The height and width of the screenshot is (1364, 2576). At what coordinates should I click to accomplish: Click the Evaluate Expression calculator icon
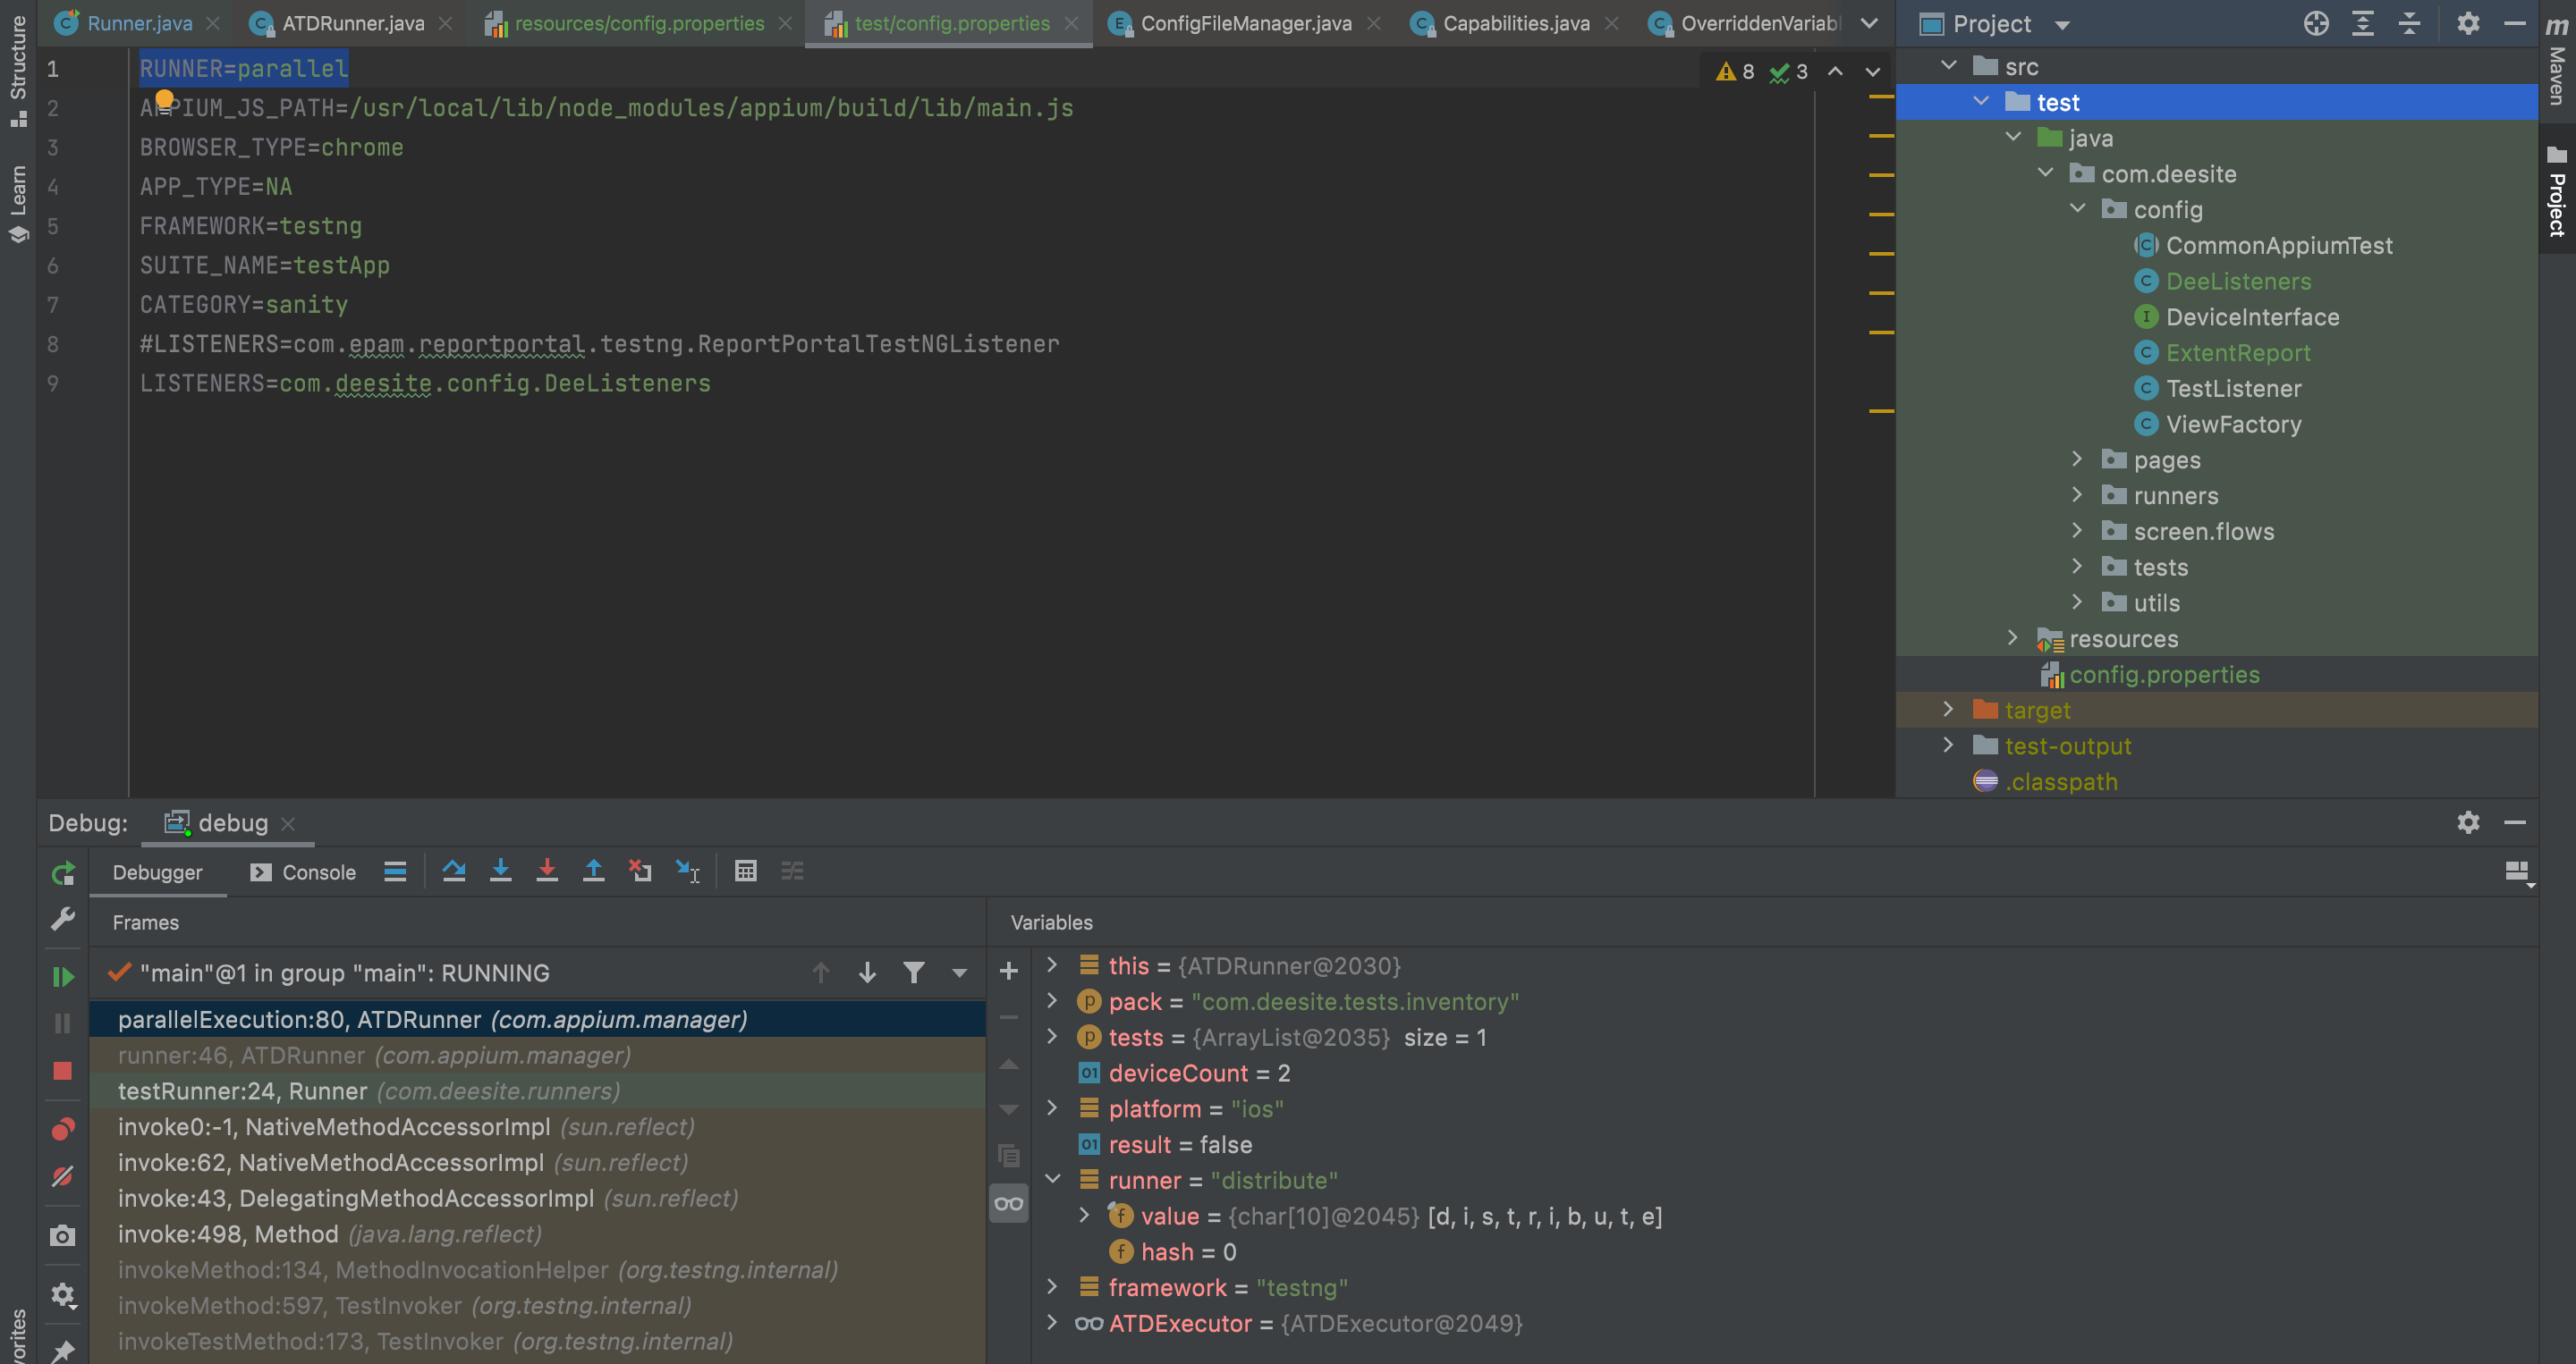click(x=745, y=871)
